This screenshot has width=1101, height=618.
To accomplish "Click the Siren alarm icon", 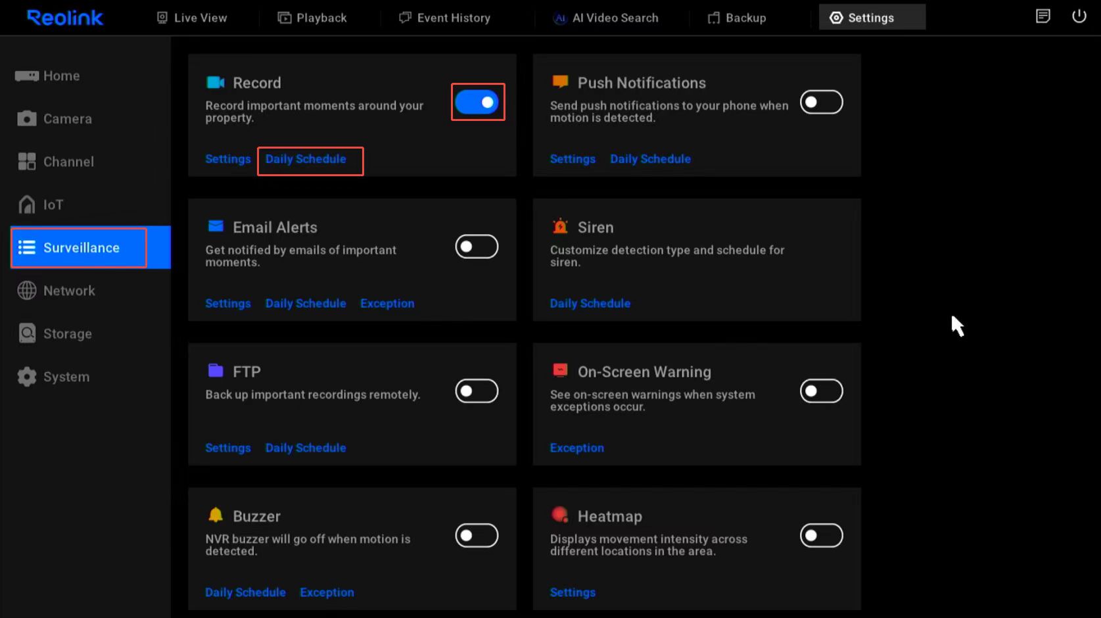I will pyautogui.click(x=560, y=226).
